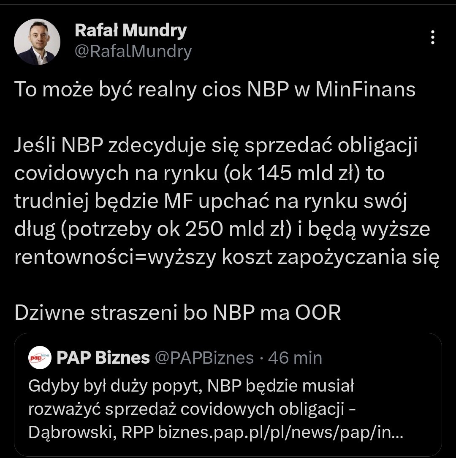Viewport: 456px width, 458px height.
Task: Open the quoted PAP Biznes post card
Action: pos(228,395)
